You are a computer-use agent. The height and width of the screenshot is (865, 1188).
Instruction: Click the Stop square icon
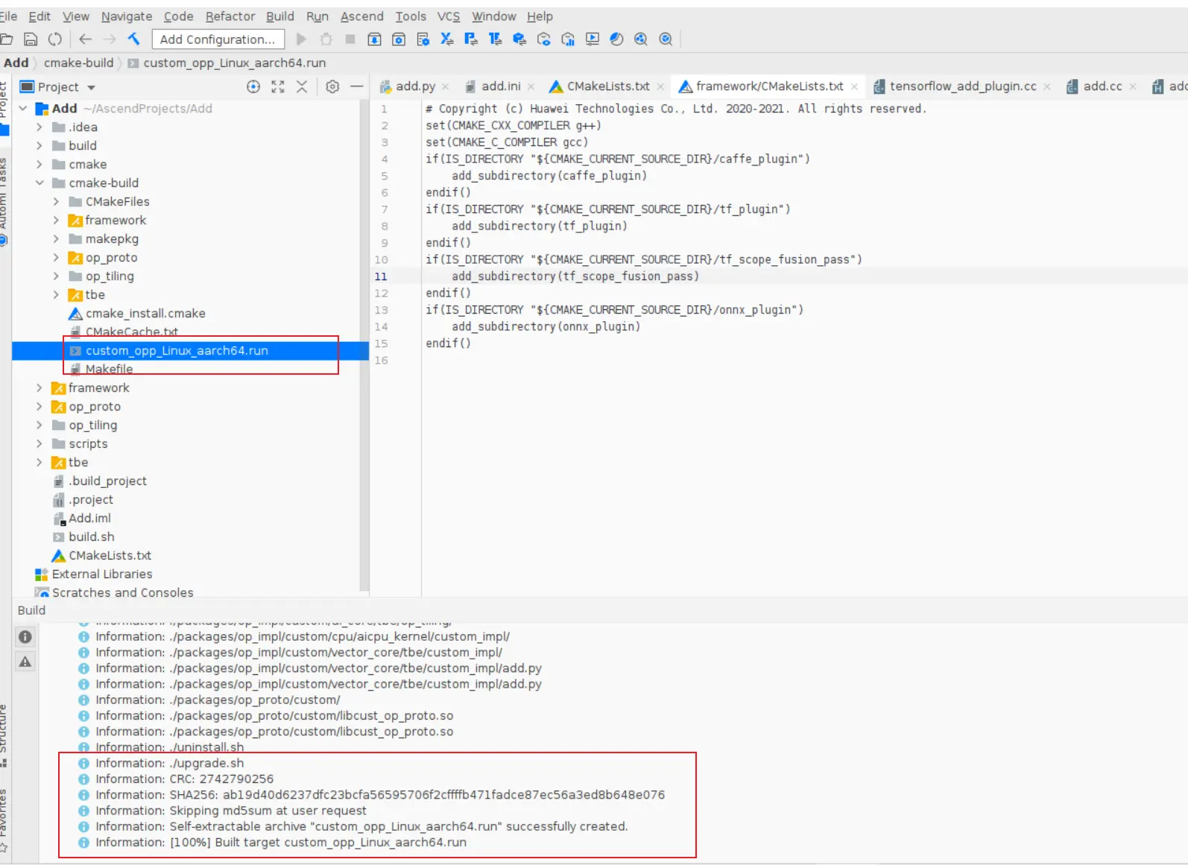[x=350, y=39]
